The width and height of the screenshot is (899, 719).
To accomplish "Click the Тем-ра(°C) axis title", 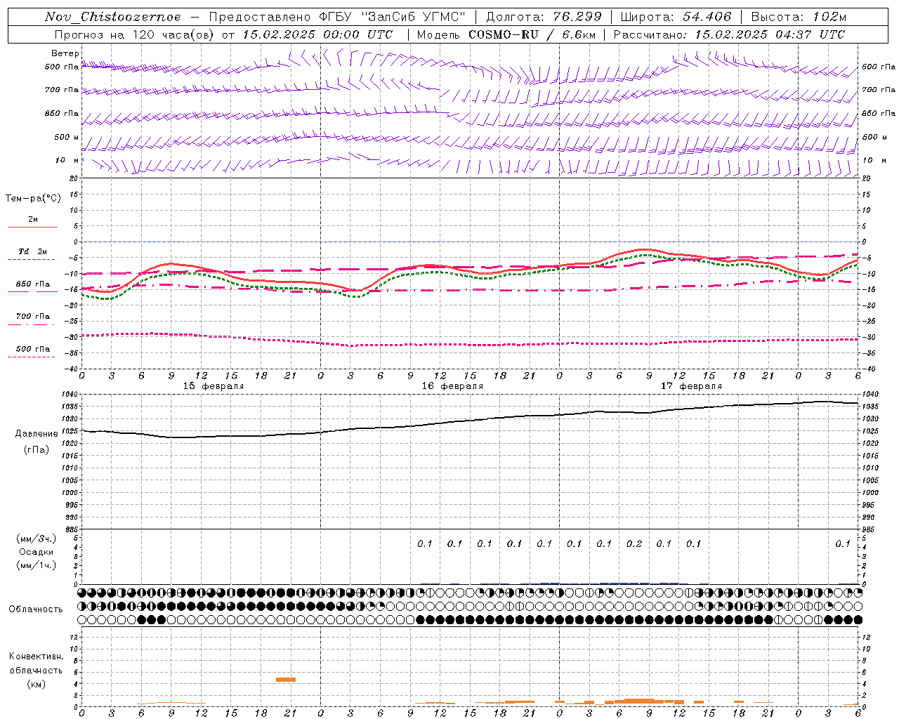I will click(33, 199).
